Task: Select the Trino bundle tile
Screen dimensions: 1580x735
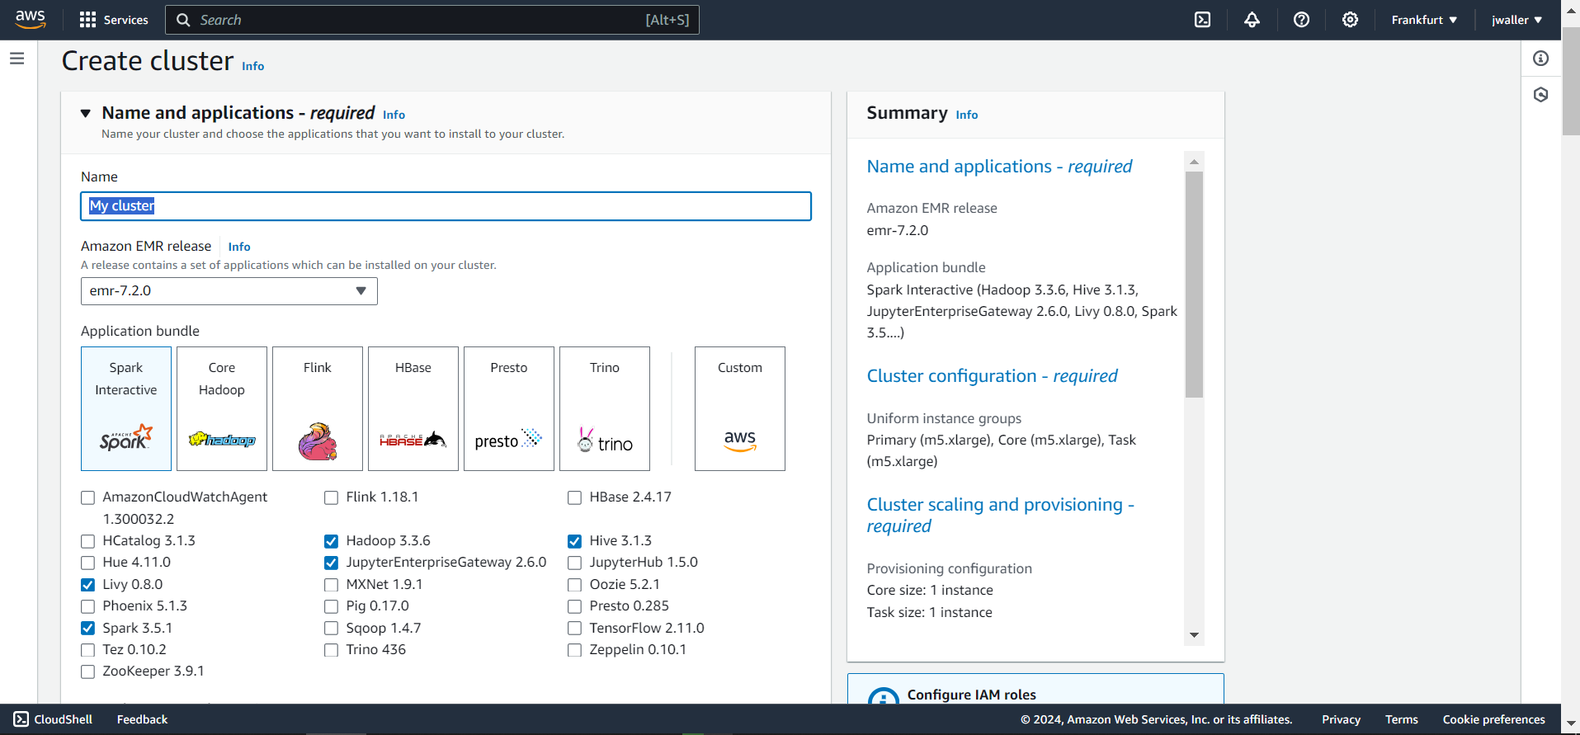Action: click(605, 408)
